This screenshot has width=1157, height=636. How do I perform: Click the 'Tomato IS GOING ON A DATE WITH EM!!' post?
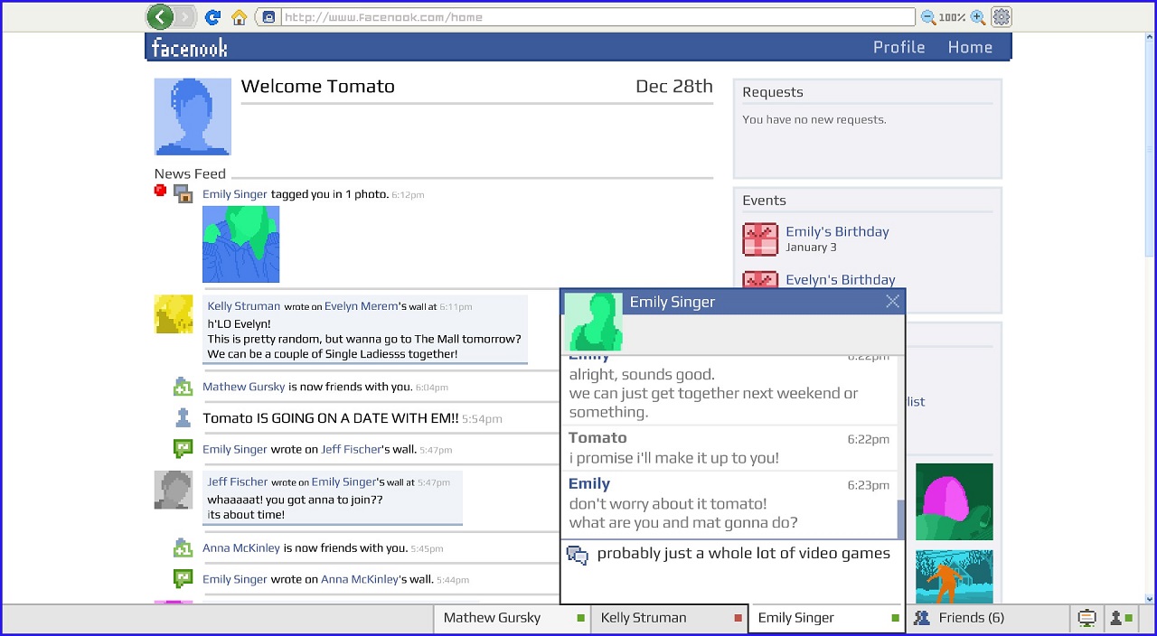click(331, 417)
